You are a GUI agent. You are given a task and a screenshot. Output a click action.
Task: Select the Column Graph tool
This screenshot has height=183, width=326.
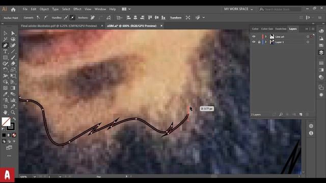click(x=13, y=100)
